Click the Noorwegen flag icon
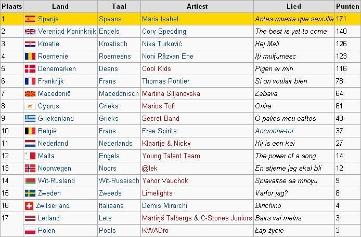The height and width of the screenshot is (237, 361). click(30, 169)
